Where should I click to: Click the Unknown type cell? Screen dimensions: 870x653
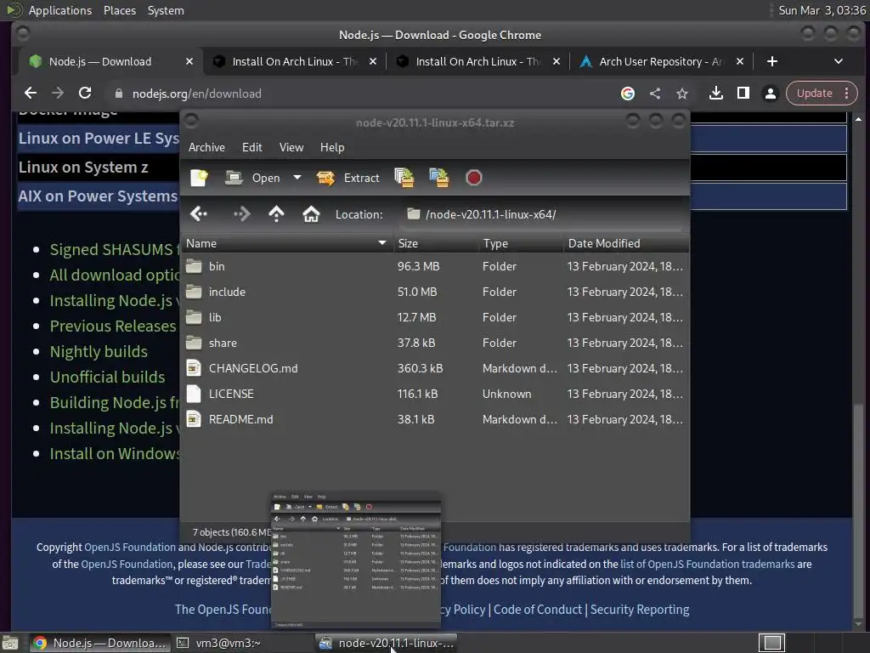pyautogui.click(x=506, y=395)
